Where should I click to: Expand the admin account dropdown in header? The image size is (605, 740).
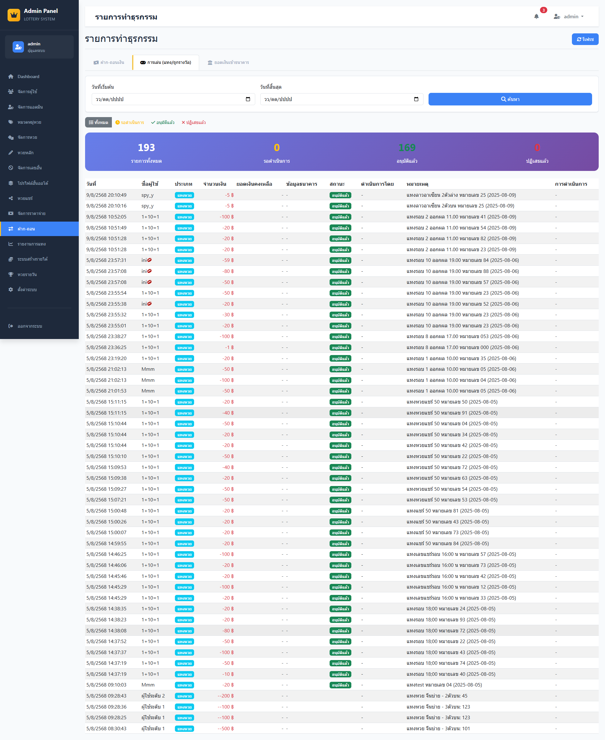click(x=568, y=16)
